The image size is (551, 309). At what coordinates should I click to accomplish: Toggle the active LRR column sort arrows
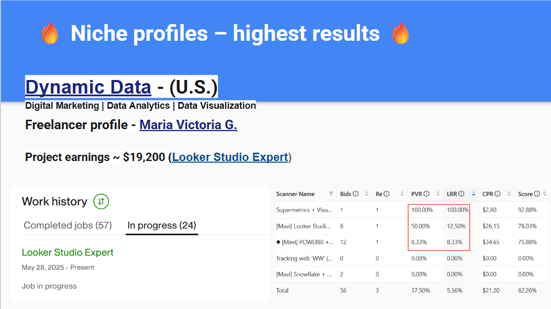click(x=473, y=193)
